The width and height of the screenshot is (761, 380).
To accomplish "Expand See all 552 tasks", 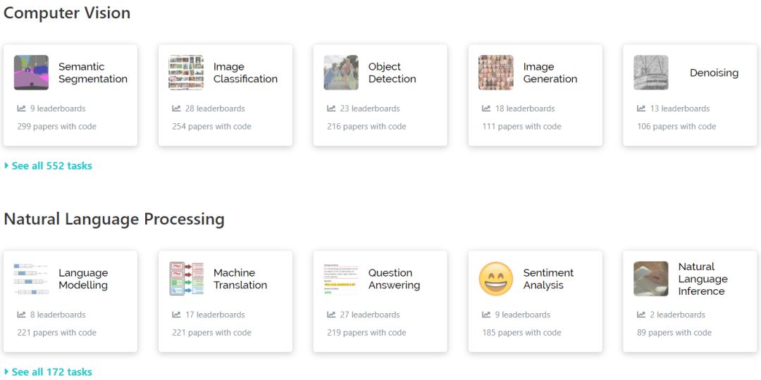I will click(x=51, y=166).
